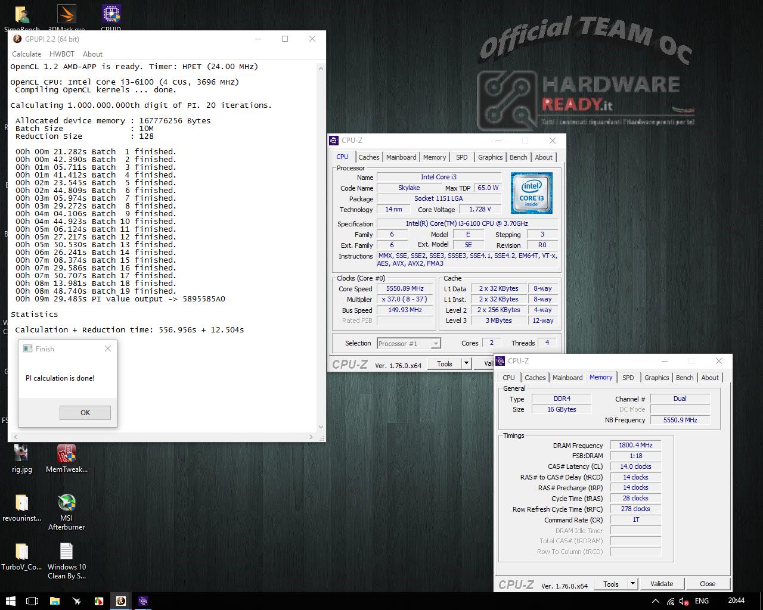Switch to Graphics tab in first CPU-Z window
Image resolution: width=763 pixels, height=610 pixels.
click(x=491, y=157)
